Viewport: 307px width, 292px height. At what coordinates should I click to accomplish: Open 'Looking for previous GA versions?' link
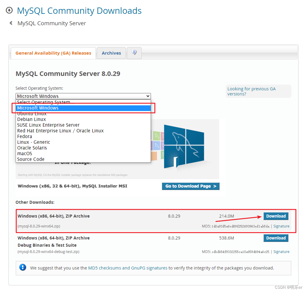pos(251,91)
